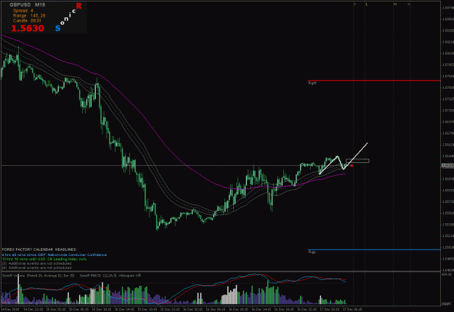Screen dimensions: 454x312
Task: Click the Sonic R logo
Action: (68, 17)
